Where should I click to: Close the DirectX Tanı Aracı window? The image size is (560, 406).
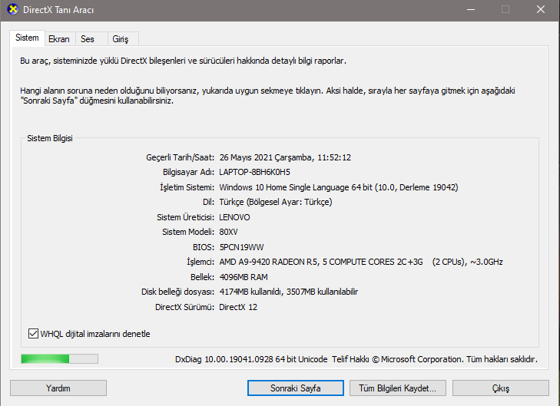tap(541, 10)
